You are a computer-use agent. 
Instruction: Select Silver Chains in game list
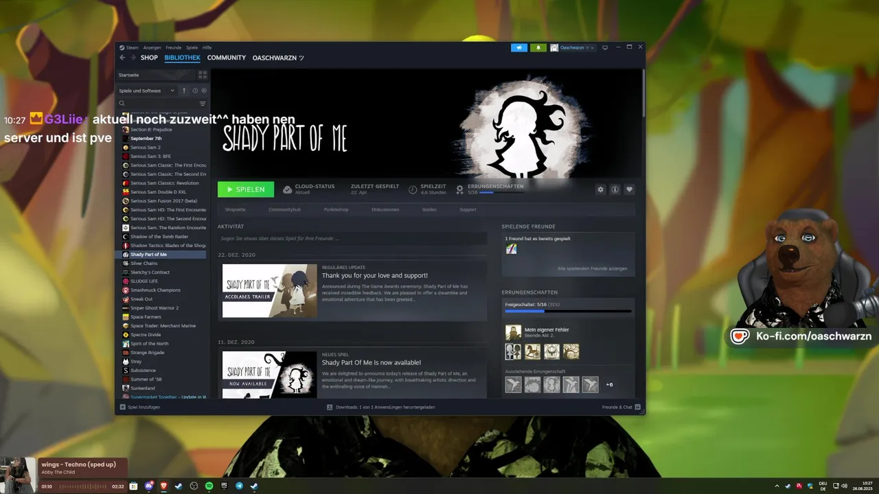144,263
